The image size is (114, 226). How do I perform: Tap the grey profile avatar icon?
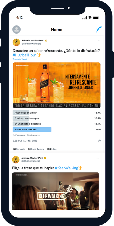(x=16, y=29)
